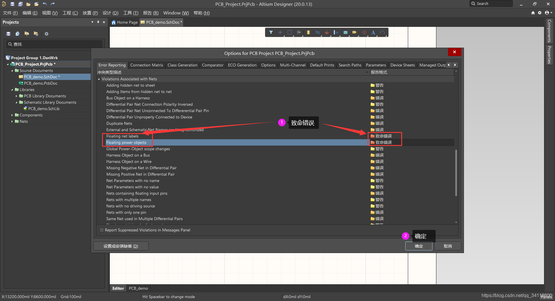555x301 pixels.
Task: Select the GND power port tool
Action: click(x=327, y=32)
